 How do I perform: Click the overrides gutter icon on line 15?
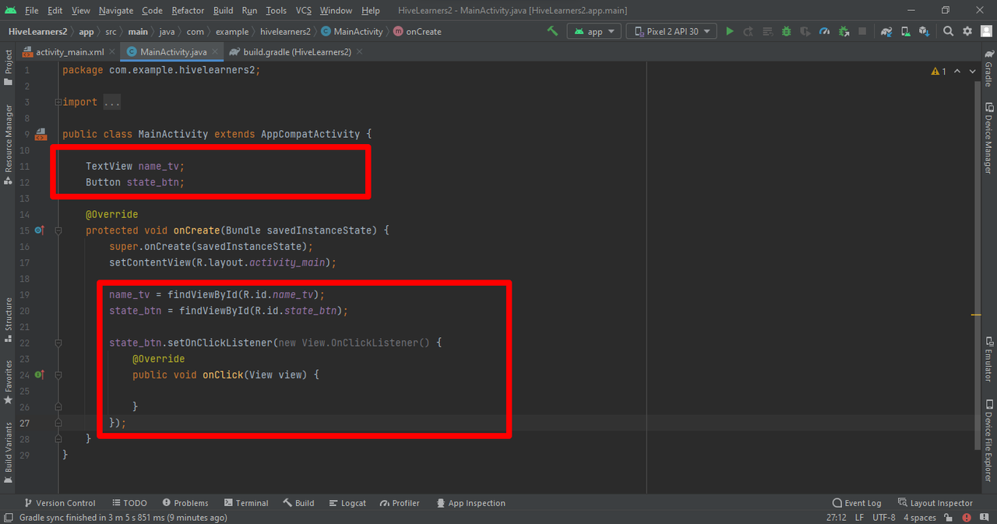[39, 230]
